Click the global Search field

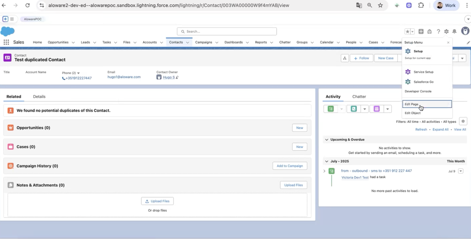(x=227, y=31)
